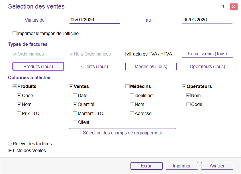Screen dimensions: 241x174
Task: Uncheck Factures TVA / HTVA
Action: (x=128, y=54)
